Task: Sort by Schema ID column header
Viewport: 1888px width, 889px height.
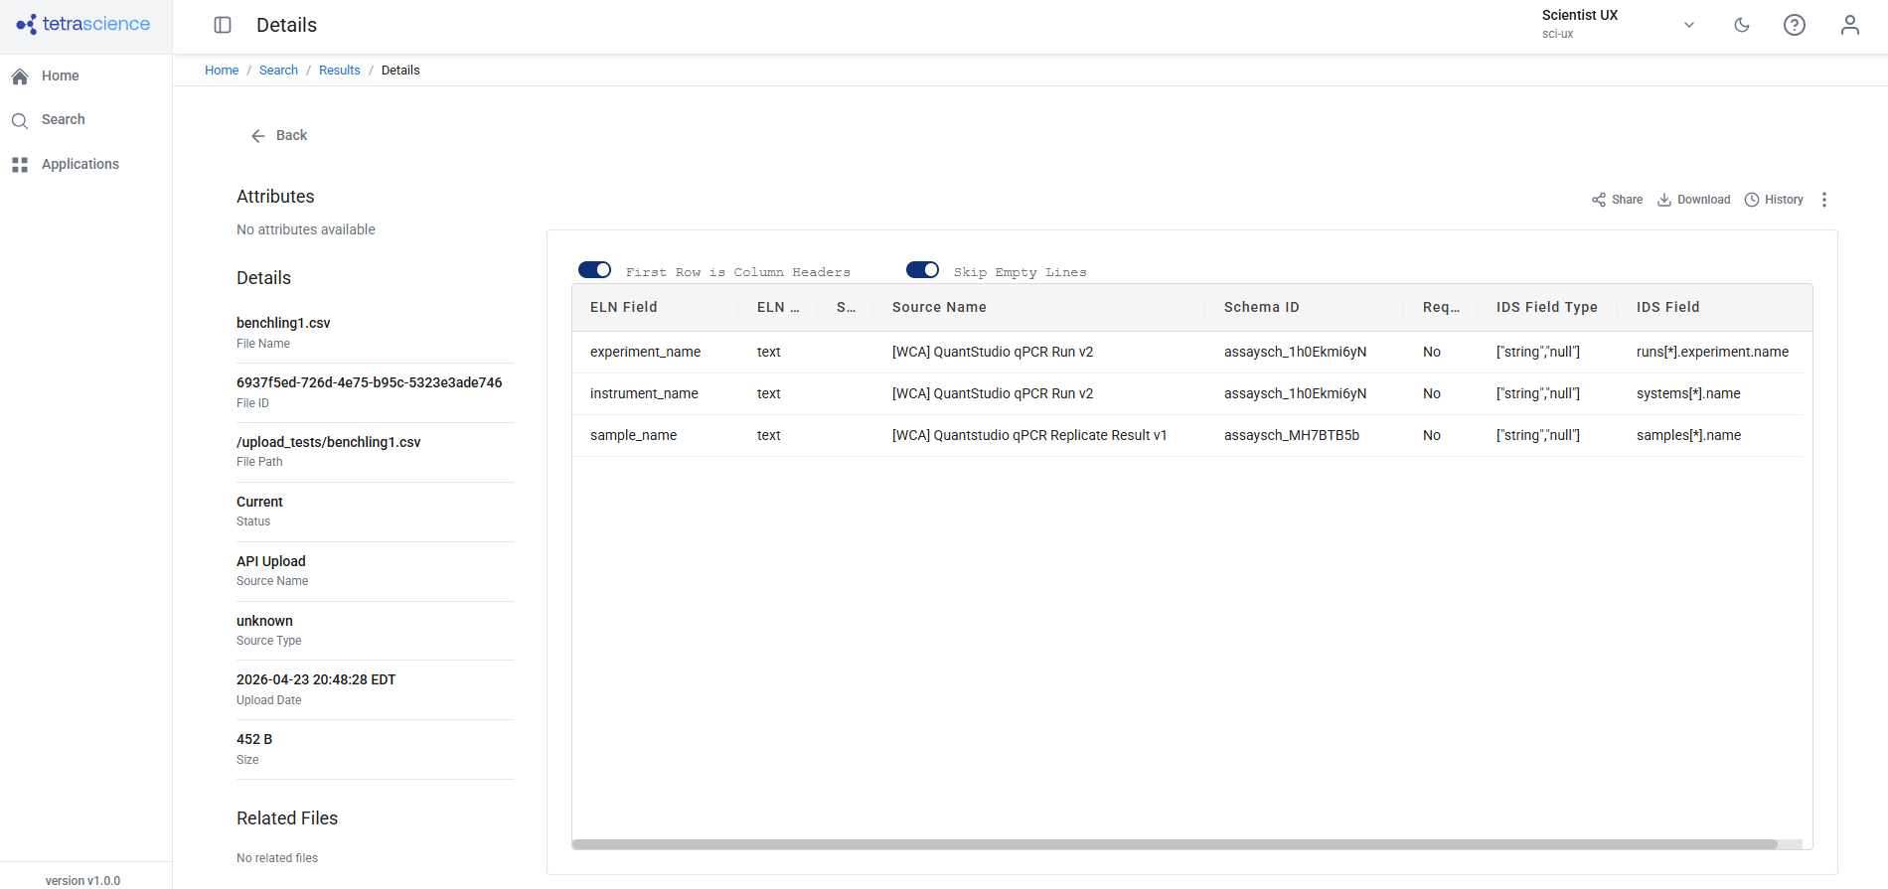Action: [x=1262, y=307]
